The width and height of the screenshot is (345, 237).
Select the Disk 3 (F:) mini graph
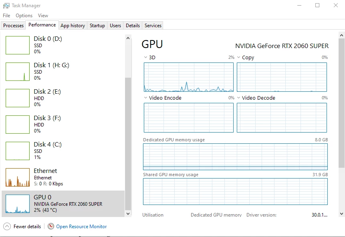[x=18, y=125]
